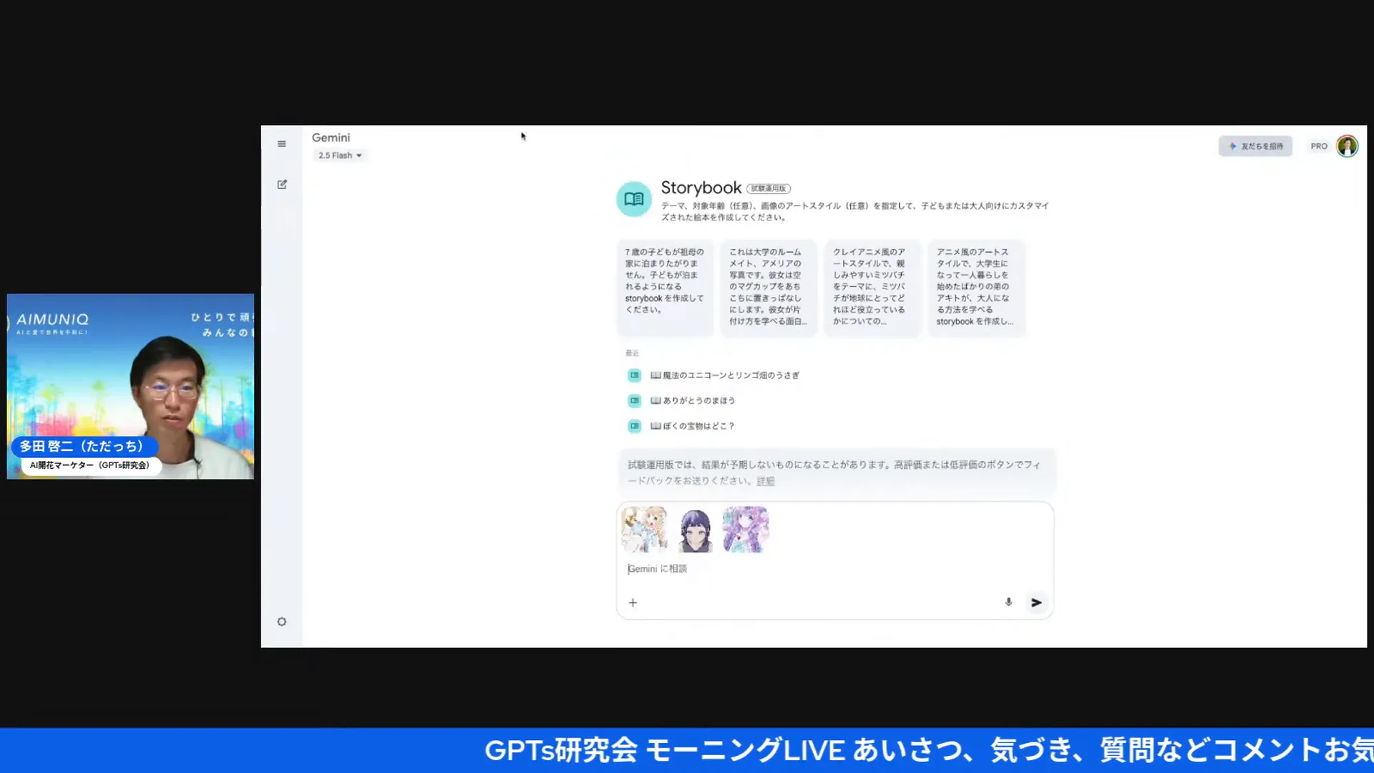The image size is (1374, 773).
Task: Click the PRO badge label
Action: (1319, 146)
